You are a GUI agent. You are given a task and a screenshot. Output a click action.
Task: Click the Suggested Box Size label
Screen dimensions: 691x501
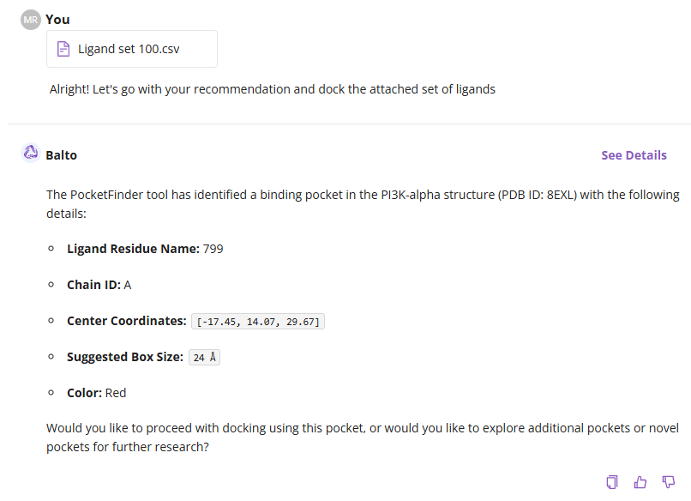pyautogui.click(x=125, y=357)
